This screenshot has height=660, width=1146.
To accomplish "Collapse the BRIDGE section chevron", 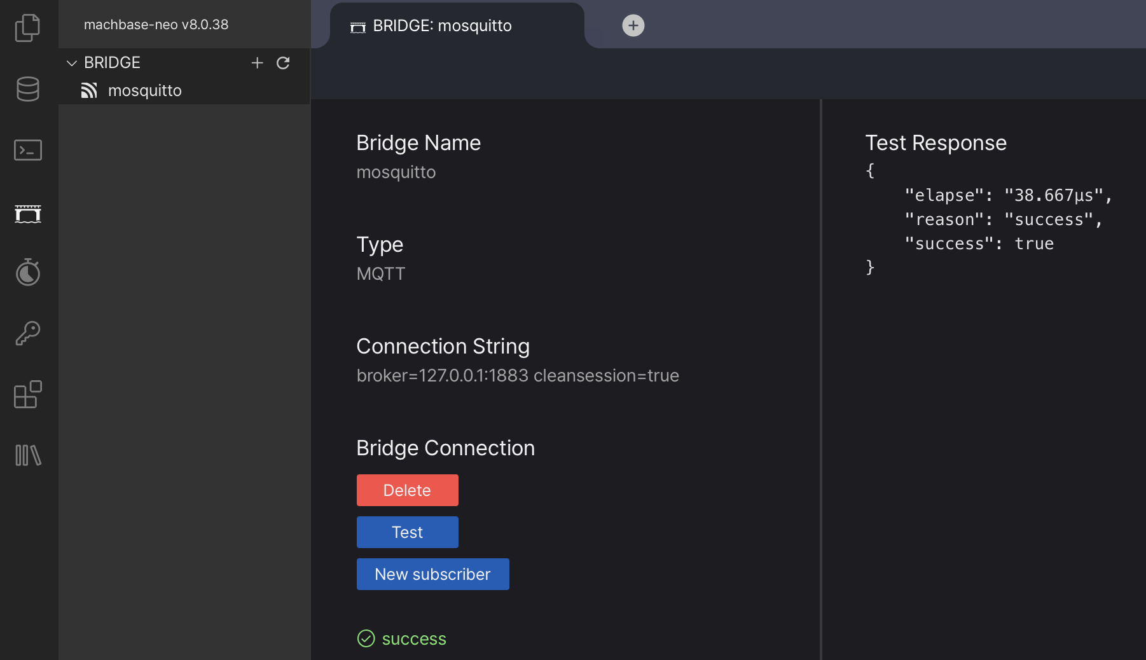I will pos(72,63).
